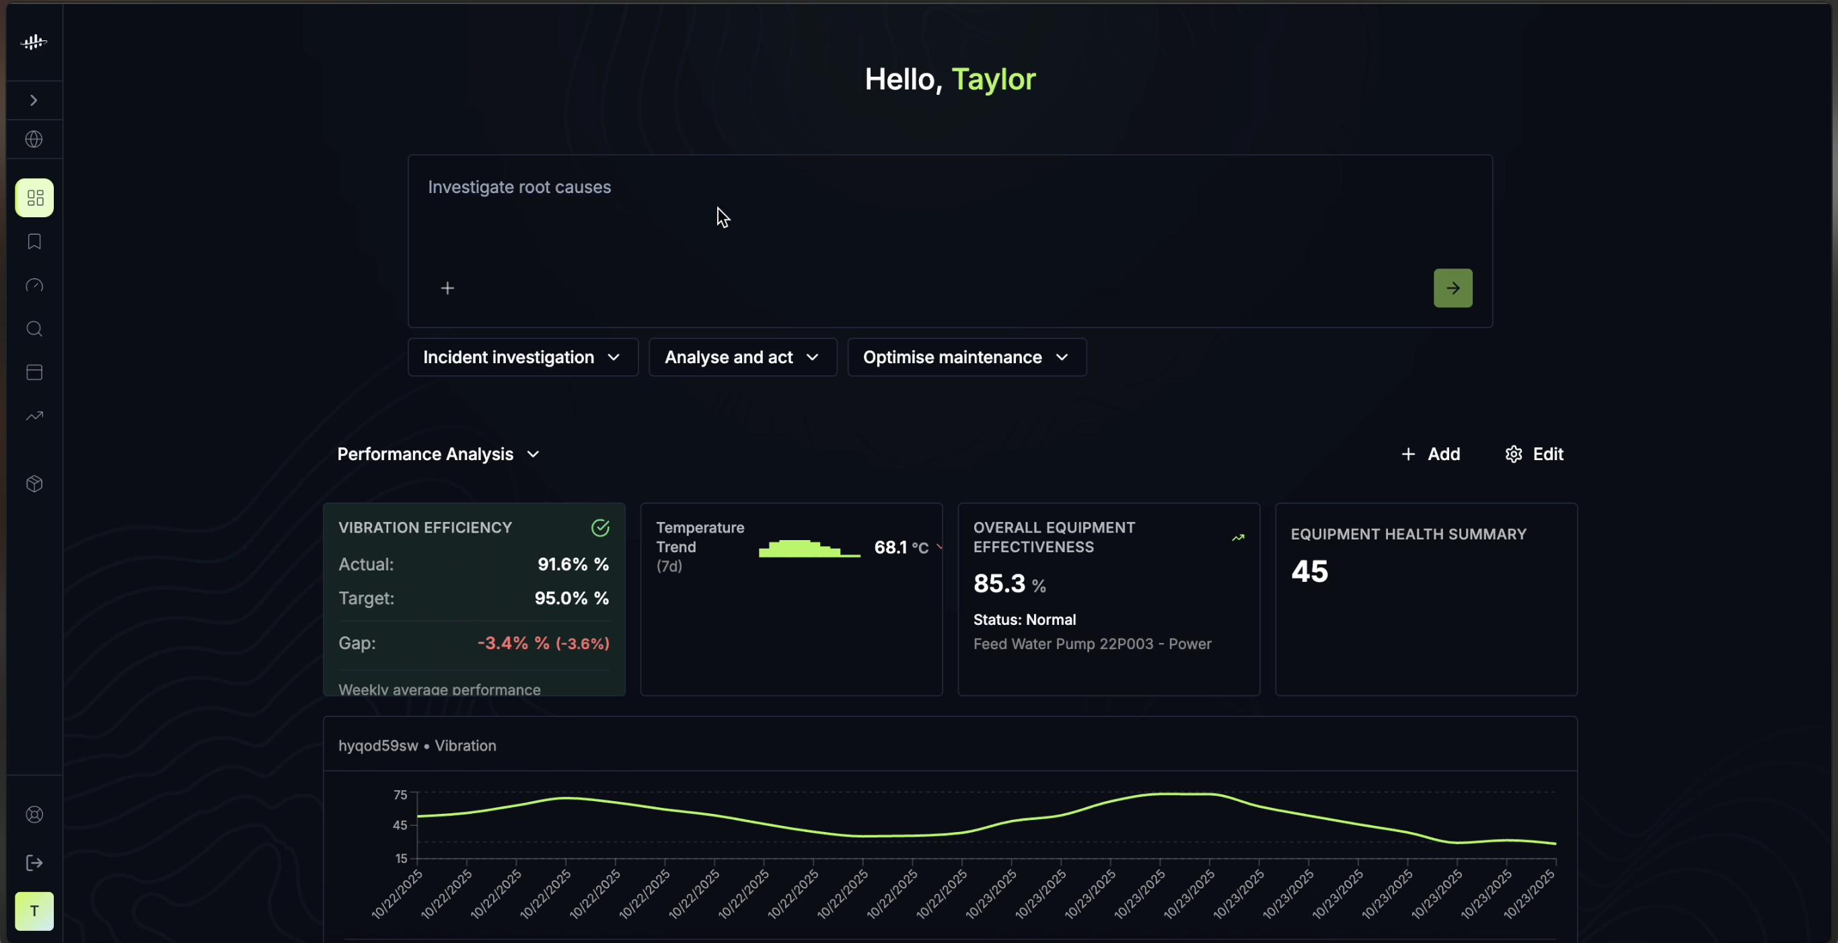Open the help lifebuoy icon near sidebar bottom
The image size is (1838, 943).
point(34,814)
